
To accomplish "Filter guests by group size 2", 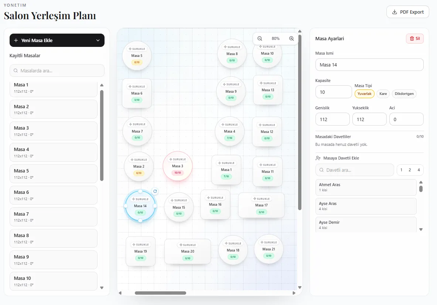I will coord(410,170).
